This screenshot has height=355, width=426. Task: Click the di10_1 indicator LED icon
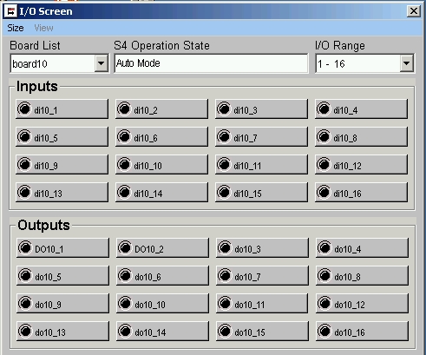[x=24, y=108]
